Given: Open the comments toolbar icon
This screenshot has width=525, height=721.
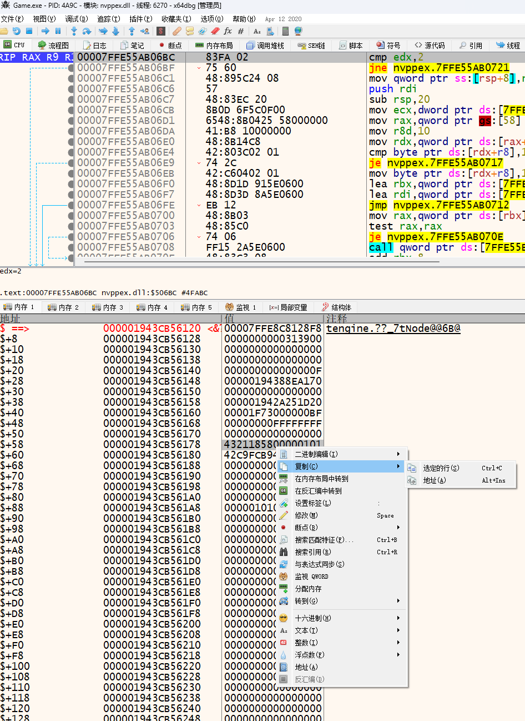Looking at the screenshot, I should click(x=190, y=31).
